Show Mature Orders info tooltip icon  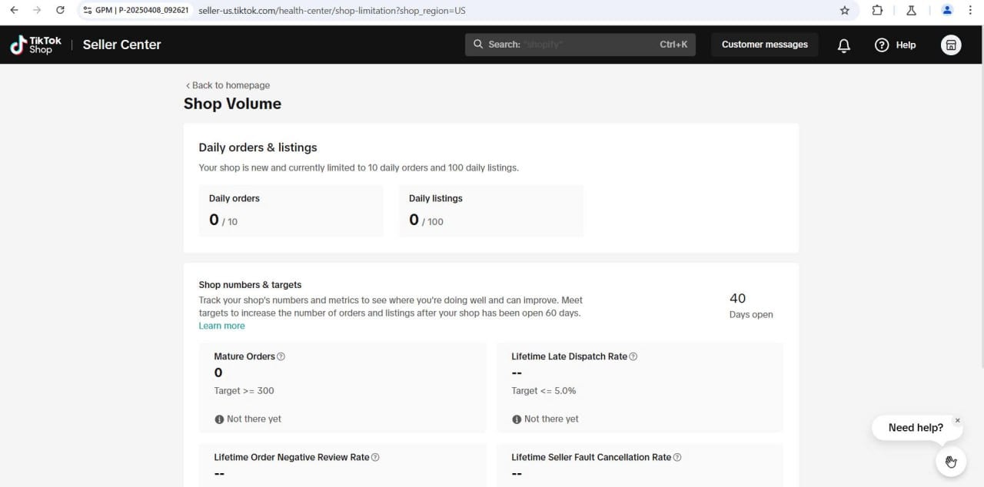click(x=281, y=356)
